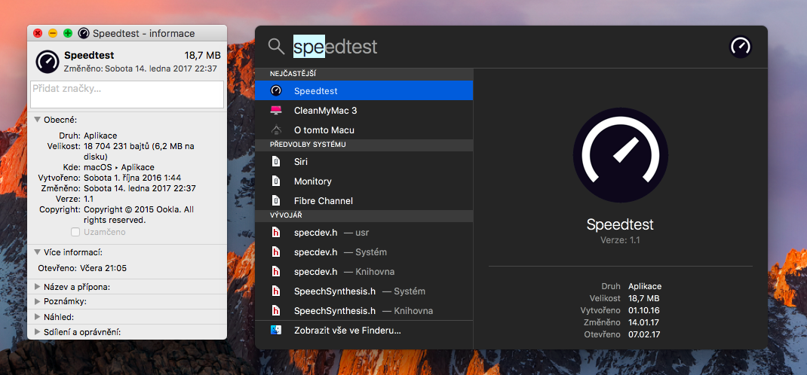Select the CleanMyMac 3 icon result

[276, 111]
